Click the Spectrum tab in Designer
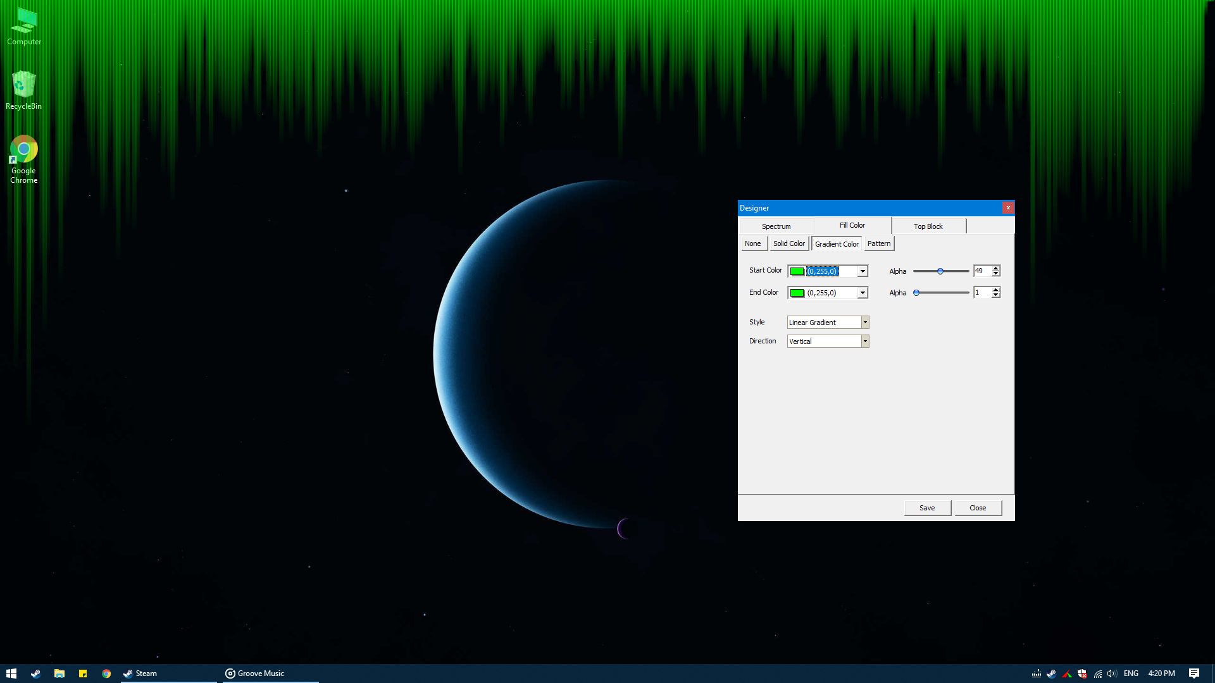Screen dimensions: 1215x683 [775, 226]
